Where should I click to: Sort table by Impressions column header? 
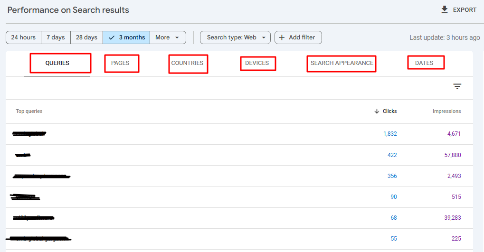446,111
